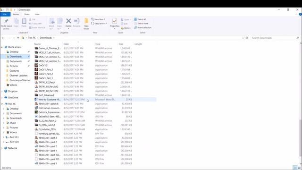
Task: Sort by the Size column header
Action: click(126, 44)
